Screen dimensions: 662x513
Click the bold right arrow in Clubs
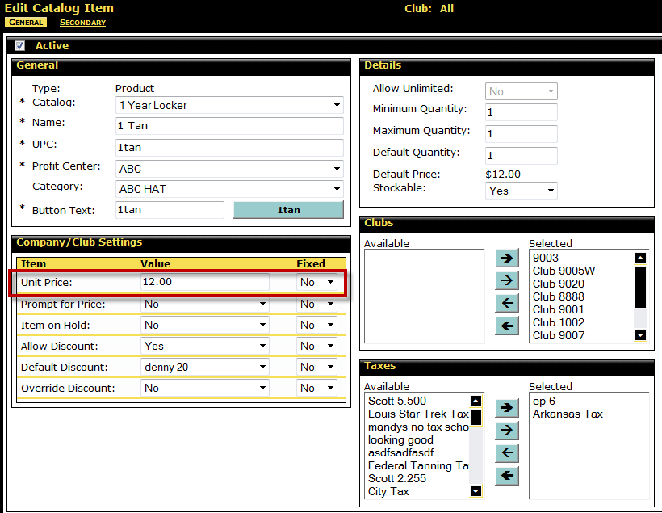[x=507, y=258]
